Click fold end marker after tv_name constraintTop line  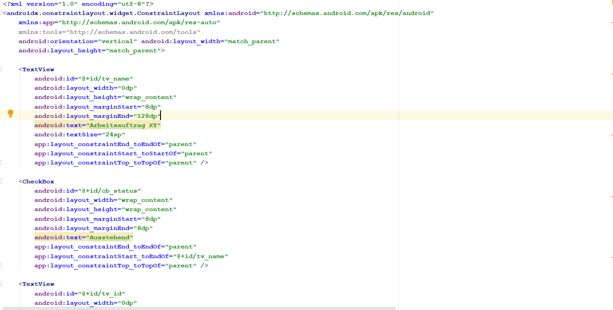click(x=1, y=163)
